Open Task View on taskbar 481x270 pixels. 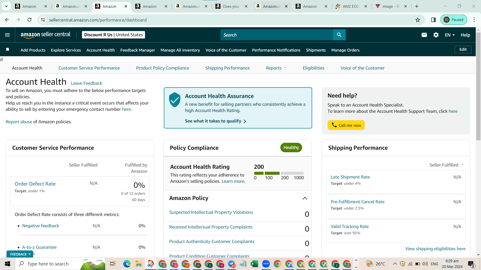point(113,264)
